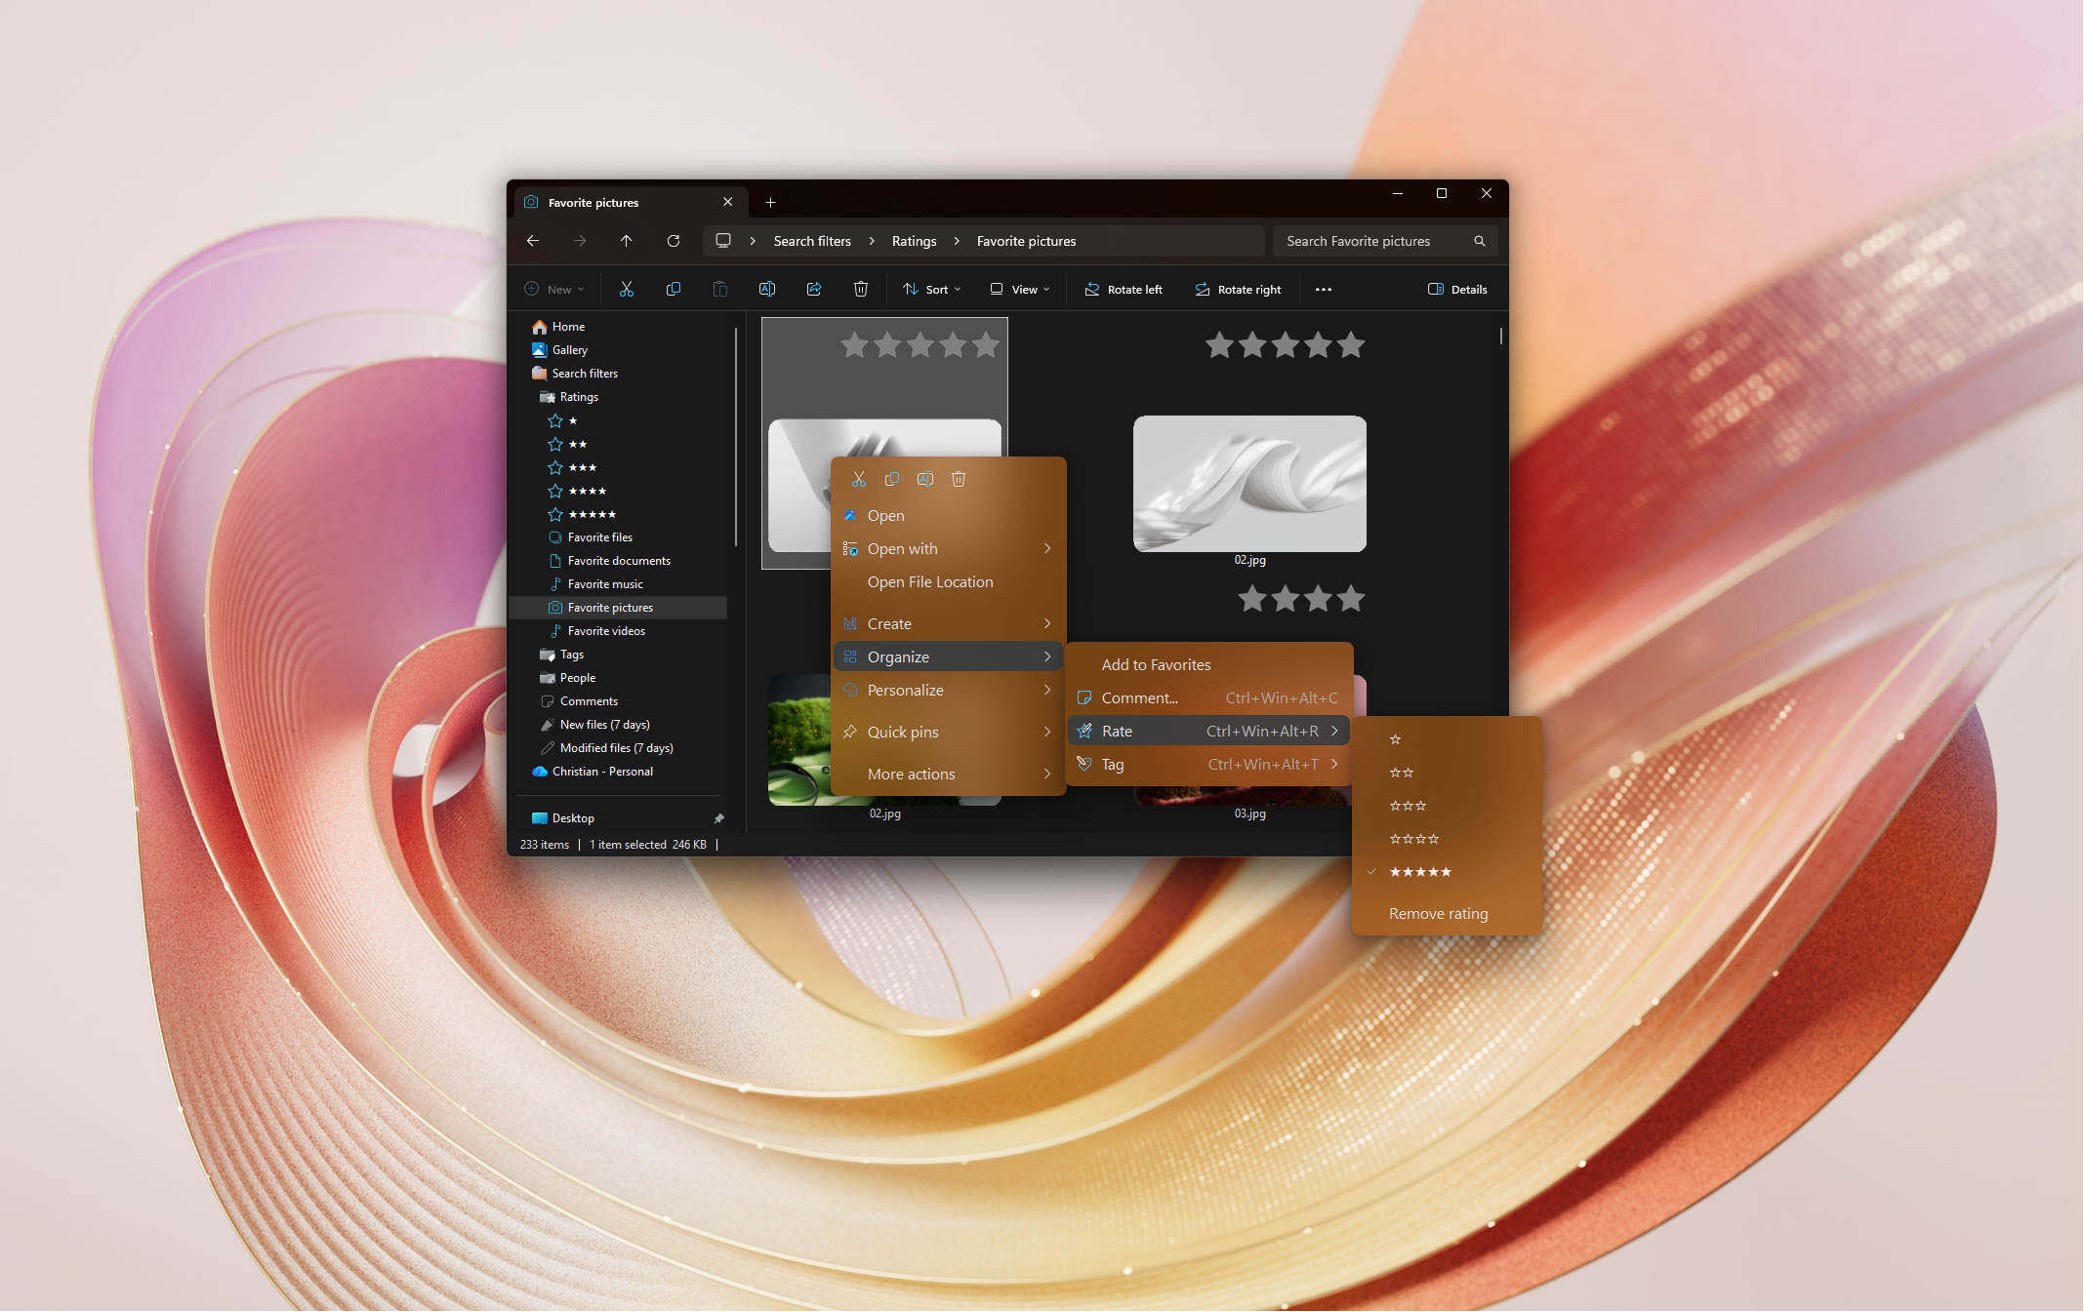Click the Copy icon in the toolbar

674,289
